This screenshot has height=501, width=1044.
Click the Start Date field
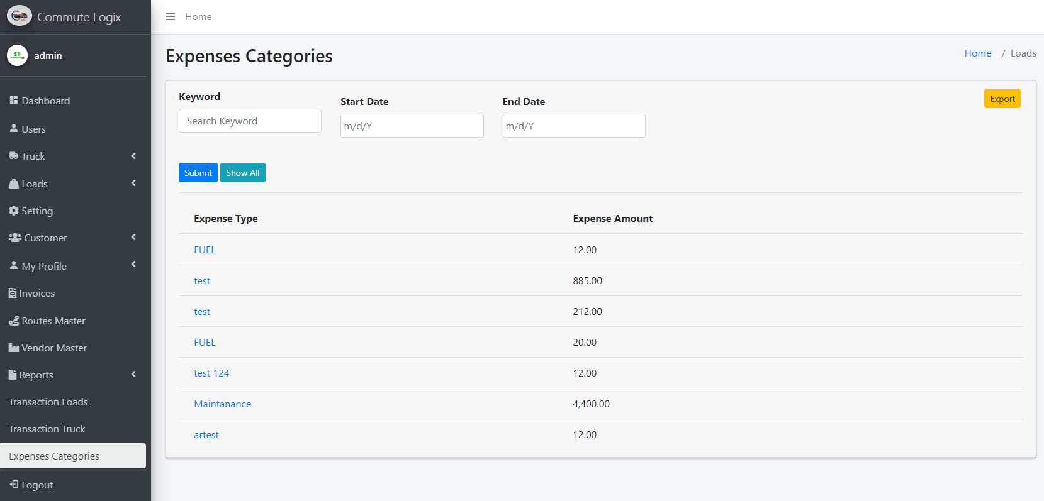click(x=412, y=126)
